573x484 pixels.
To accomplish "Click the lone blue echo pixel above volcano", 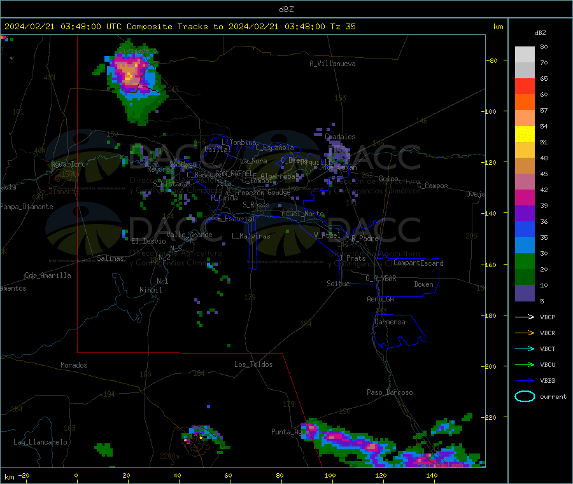I will (208, 406).
